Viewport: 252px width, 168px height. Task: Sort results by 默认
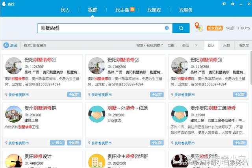tap(211, 45)
